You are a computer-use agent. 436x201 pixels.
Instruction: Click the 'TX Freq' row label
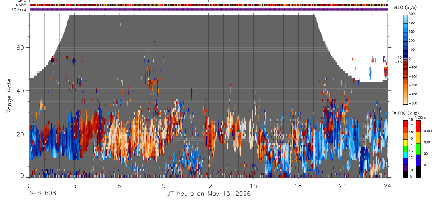pos(19,9)
